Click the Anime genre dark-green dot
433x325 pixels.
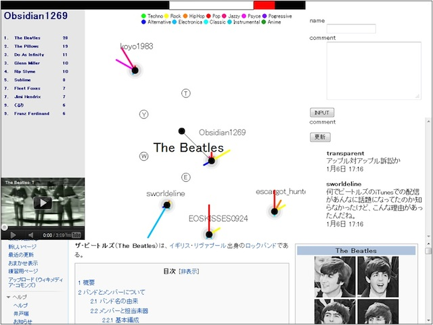pyautogui.click(x=263, y=22)
